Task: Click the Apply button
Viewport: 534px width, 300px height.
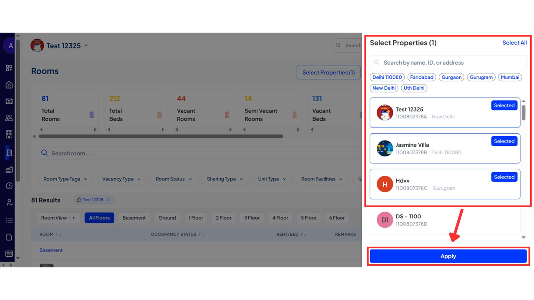Action: (x=448, y=256)
